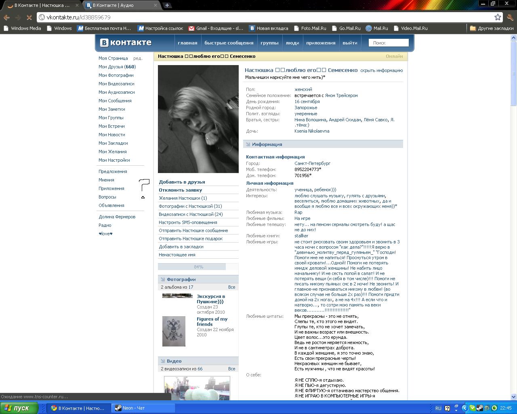
Task: Open 'Мои Аудиозаписи' in the sidebar
Action: coord(117,92)
